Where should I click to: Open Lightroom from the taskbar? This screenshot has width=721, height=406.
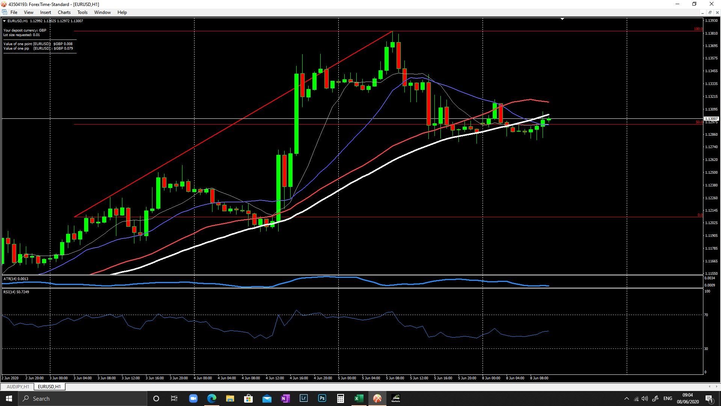click(x=303, y=398)
